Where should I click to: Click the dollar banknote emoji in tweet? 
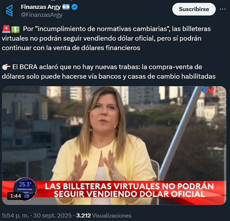15,29
